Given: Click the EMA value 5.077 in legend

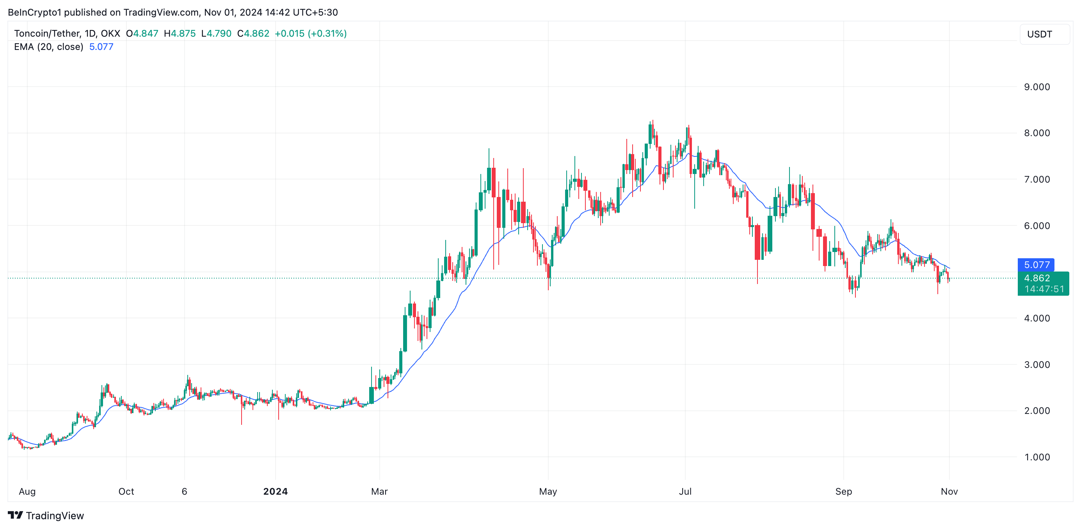Looking at the screenshot, I should click(x=101, y=46).
